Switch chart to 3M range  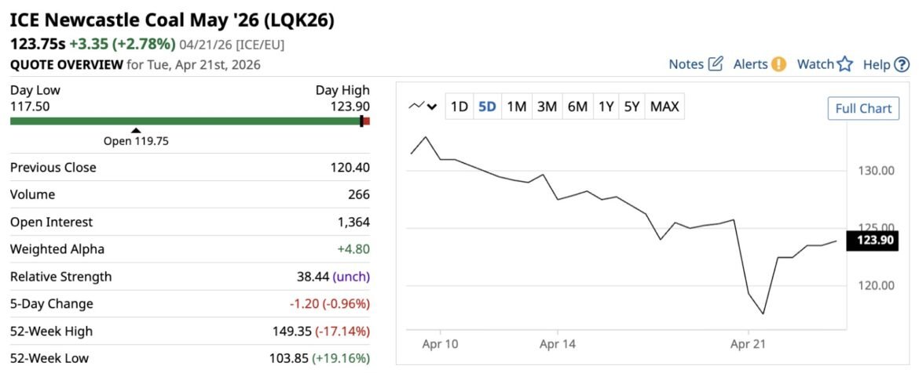[547, 107]
